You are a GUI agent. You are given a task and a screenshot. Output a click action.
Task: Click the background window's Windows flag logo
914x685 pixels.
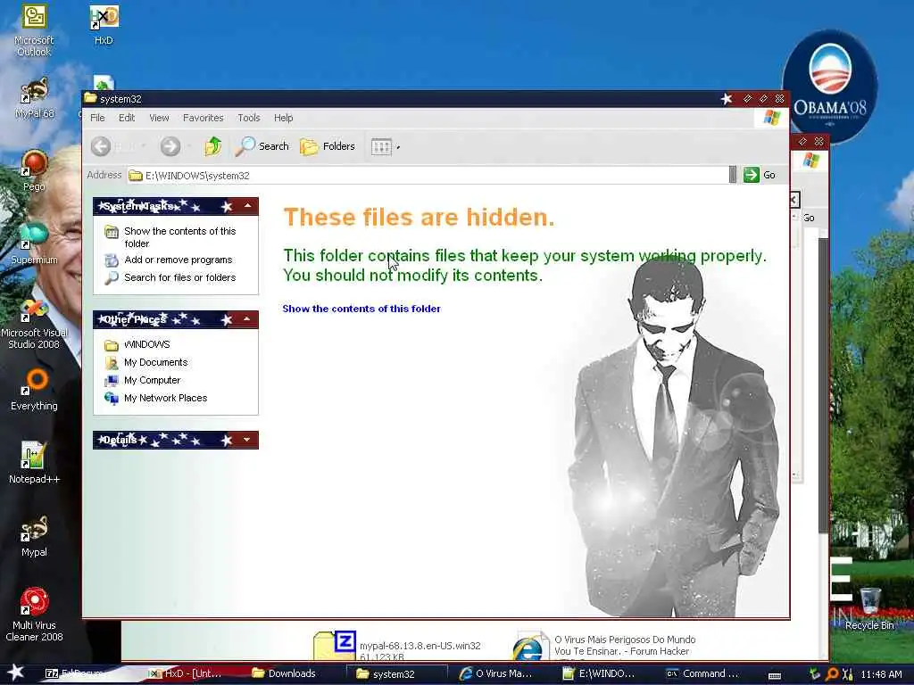point(810,161)
